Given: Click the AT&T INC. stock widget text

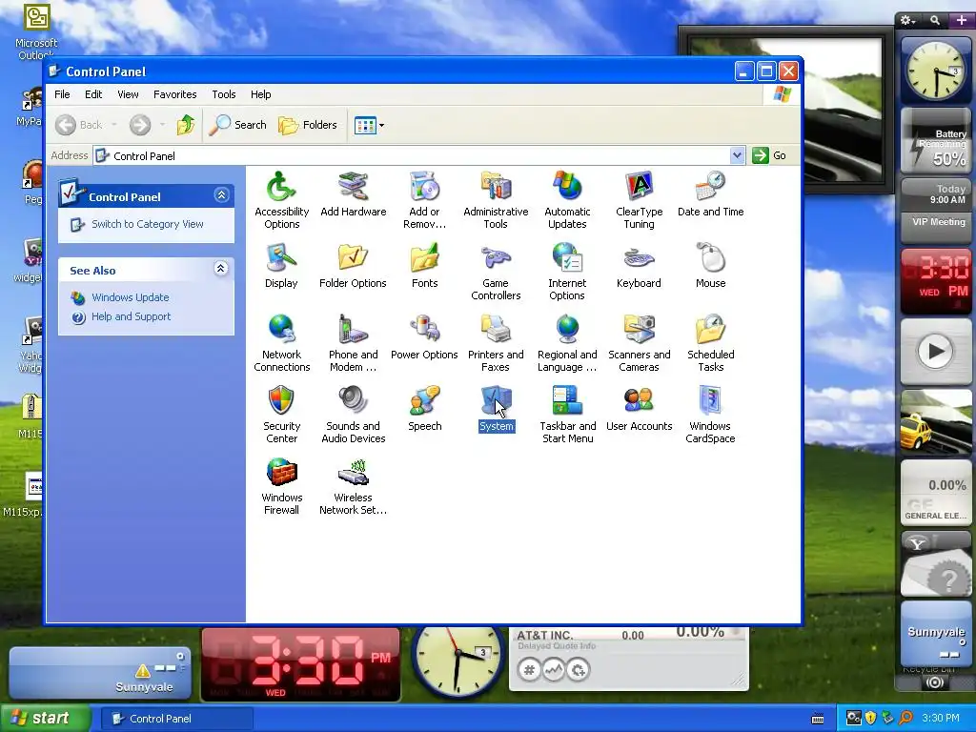Looking at the screenshot, I should pyautogui.click(x=544, y=636).
